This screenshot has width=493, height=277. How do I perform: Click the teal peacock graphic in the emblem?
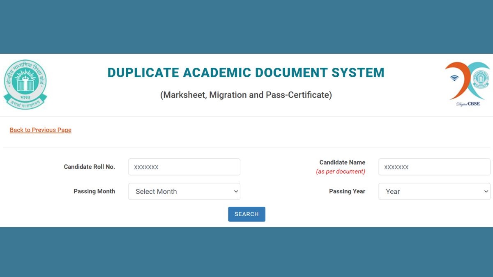25,81
